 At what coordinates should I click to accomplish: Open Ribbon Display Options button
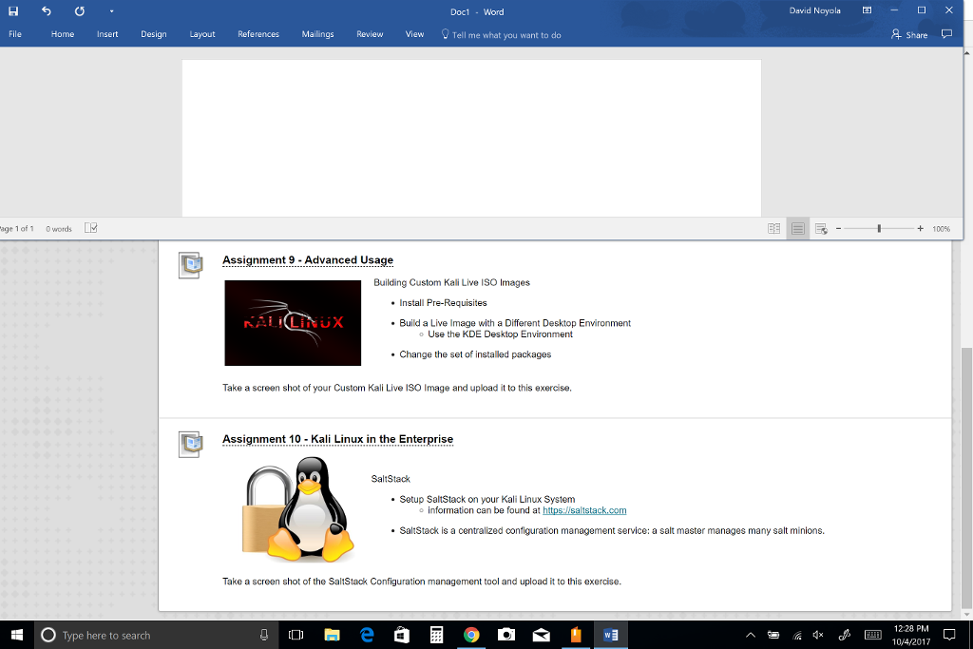(x=867, y=10)
